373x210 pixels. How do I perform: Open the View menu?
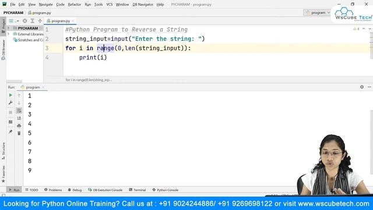pos(31,4)
